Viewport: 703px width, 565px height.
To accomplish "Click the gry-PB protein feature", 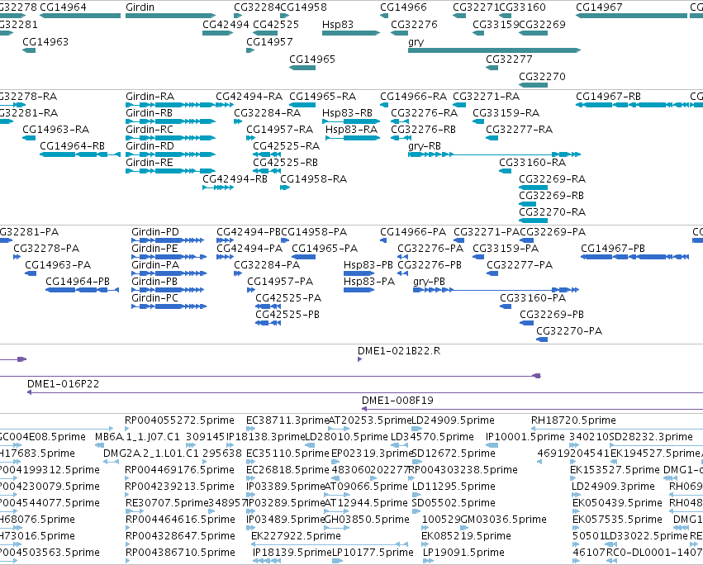I will point(496,290).
